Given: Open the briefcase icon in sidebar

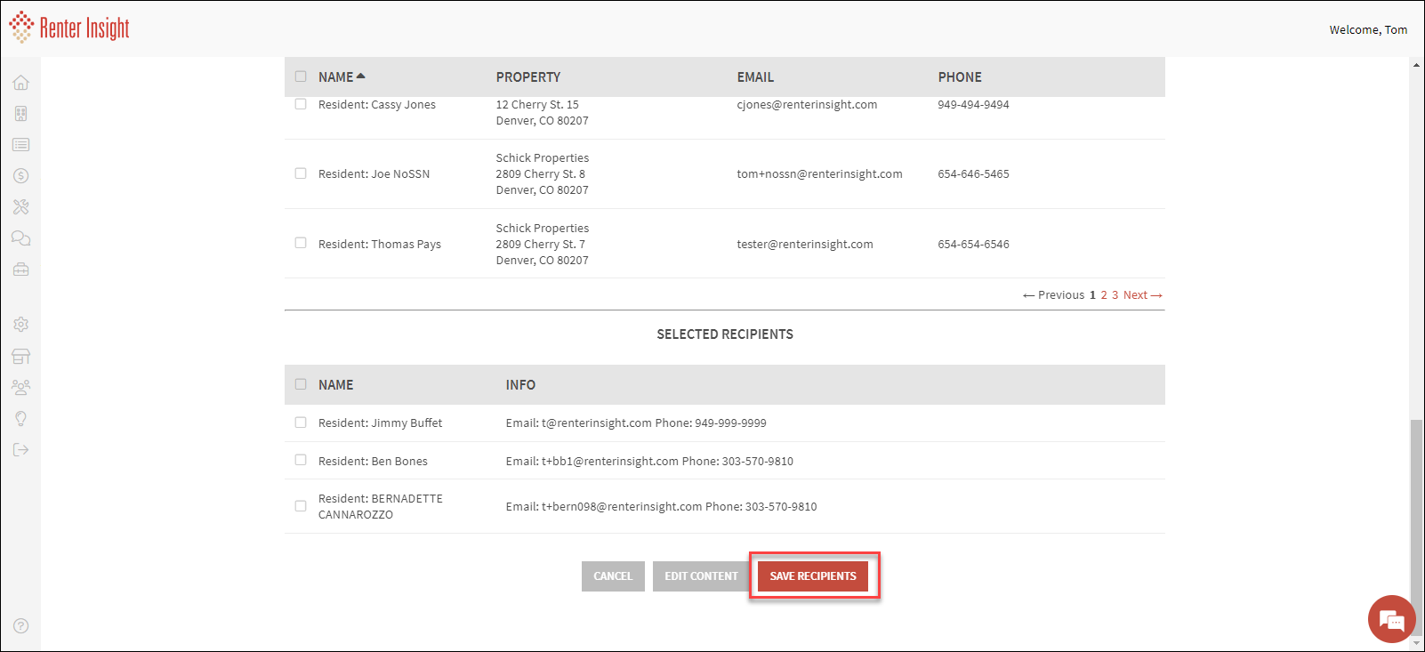Looking at the screenshot, I should pos(21,270).
